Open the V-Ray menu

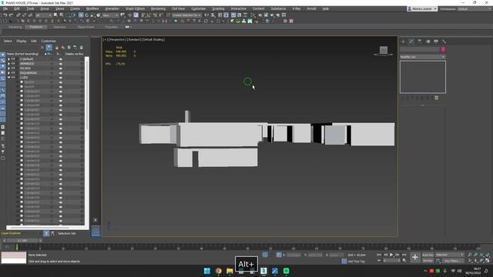tap(296, 8)
